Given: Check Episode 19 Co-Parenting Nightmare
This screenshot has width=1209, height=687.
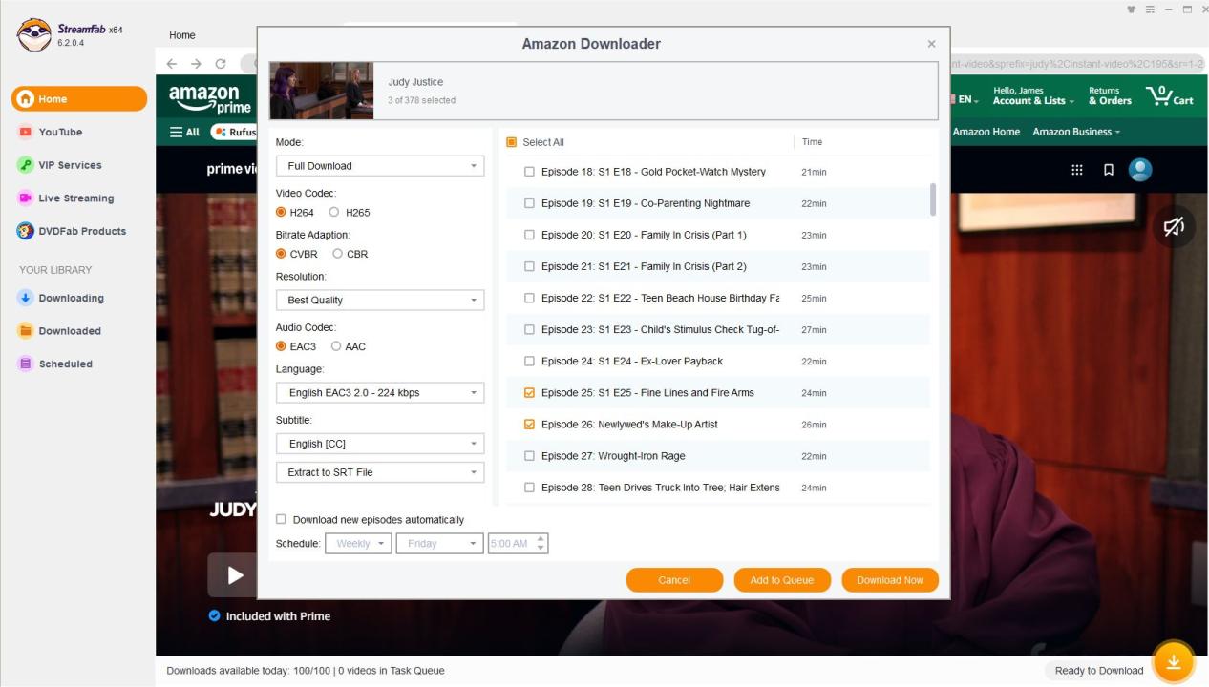Looking at the screenshot, I should pos(529,203).
